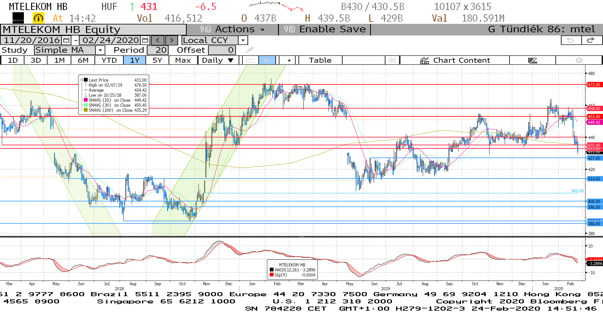Click the yellow gauge icon in header

39,18
